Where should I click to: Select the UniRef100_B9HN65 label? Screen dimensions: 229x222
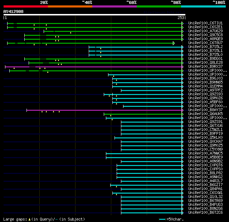(205, 82)
